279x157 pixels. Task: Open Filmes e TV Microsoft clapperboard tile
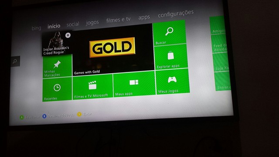(92, 87)
